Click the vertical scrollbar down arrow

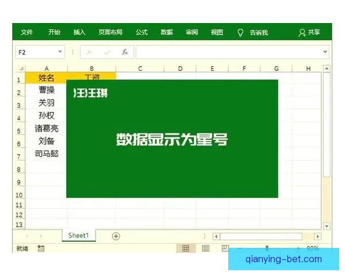[327, 226]
